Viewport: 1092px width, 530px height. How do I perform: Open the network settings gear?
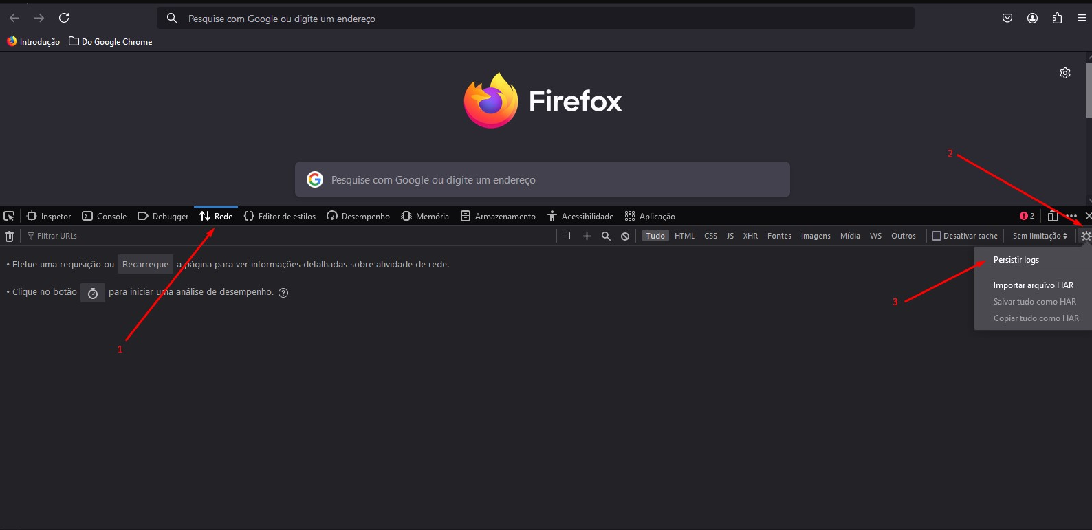click(1086, 236)
